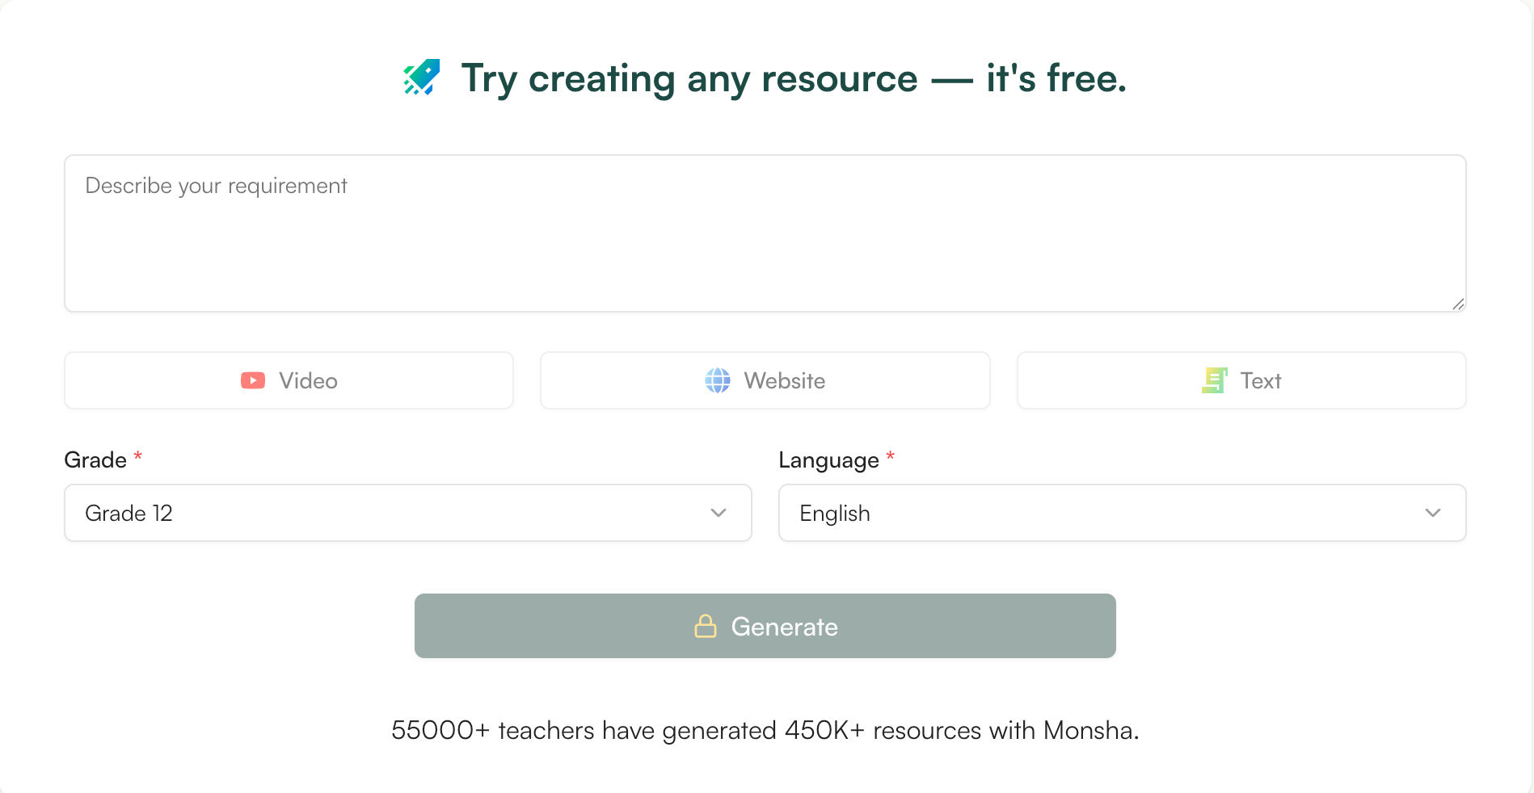Click the chevron icon in the Language selector
This screenshot has height=793, width=1534.
coord(1433,513)
